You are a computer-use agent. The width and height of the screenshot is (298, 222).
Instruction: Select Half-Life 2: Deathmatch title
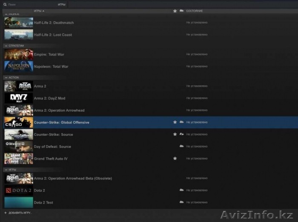54,23
